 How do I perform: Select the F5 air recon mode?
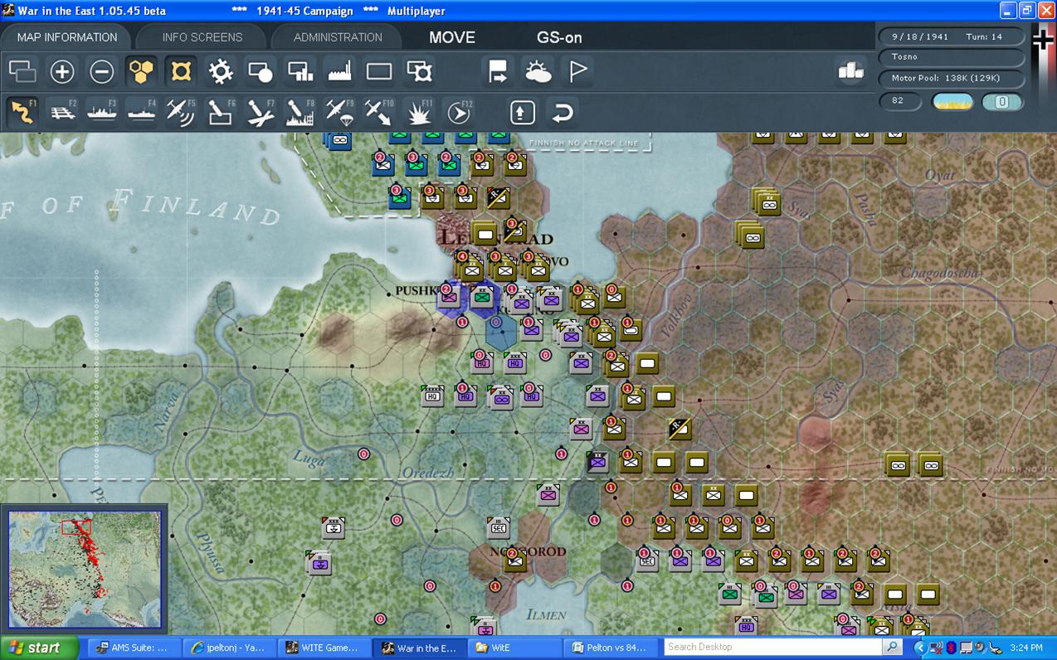pos(181,112)
